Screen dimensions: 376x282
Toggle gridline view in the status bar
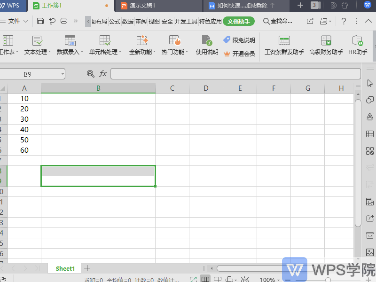pos(205,278)
